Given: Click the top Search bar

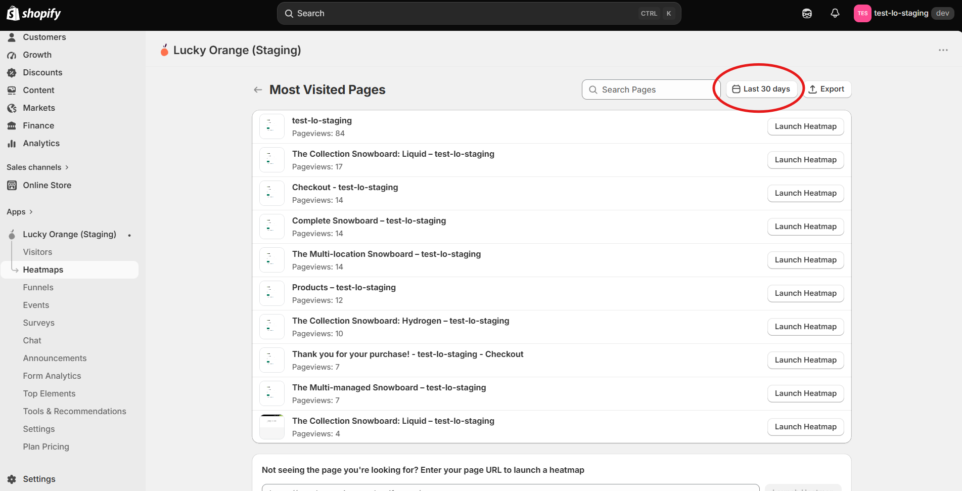Looking at the screenshot, I should tap(479, 14).
